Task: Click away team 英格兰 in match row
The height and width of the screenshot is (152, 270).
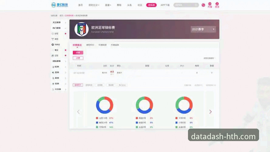Action: point(119,73)
